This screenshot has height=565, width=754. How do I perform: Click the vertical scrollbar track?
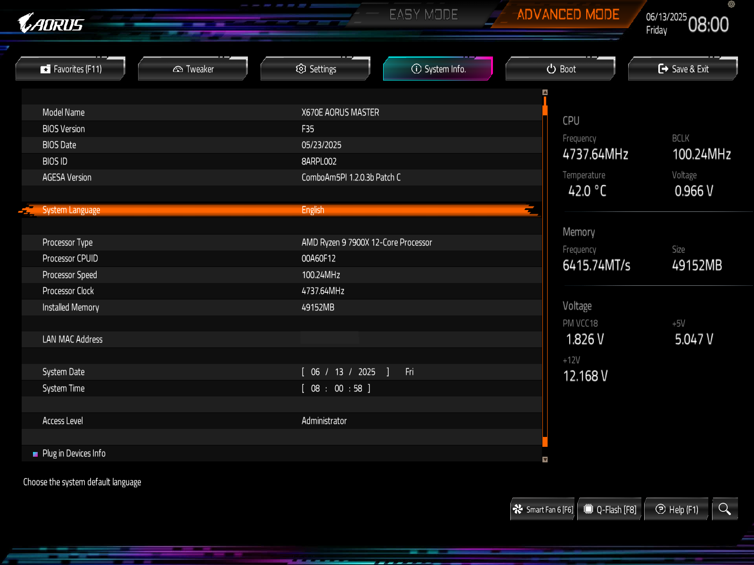[545, 276]
